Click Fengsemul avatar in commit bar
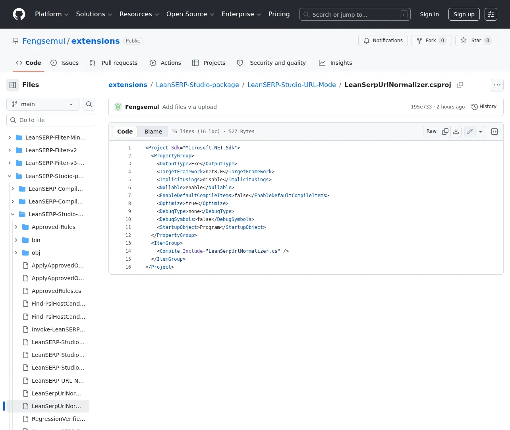This screenshot has height=430, width=510. point(118,107)
